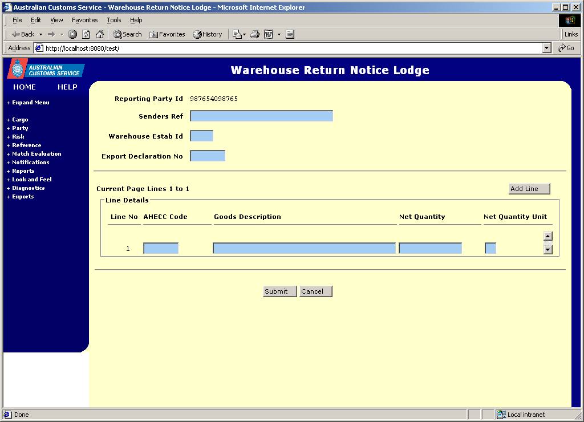The image size is (584, 422).
Task: Click the Done status bar page icon
Action: tap(8, 415)
